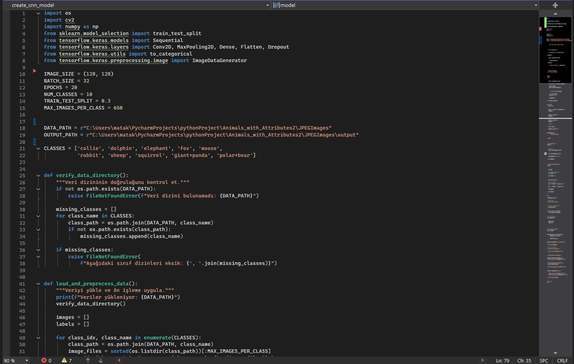Click horizontal scrollbar left arrow
The height and width of the screenshot is (364, 574).
(x=119, y=361)
